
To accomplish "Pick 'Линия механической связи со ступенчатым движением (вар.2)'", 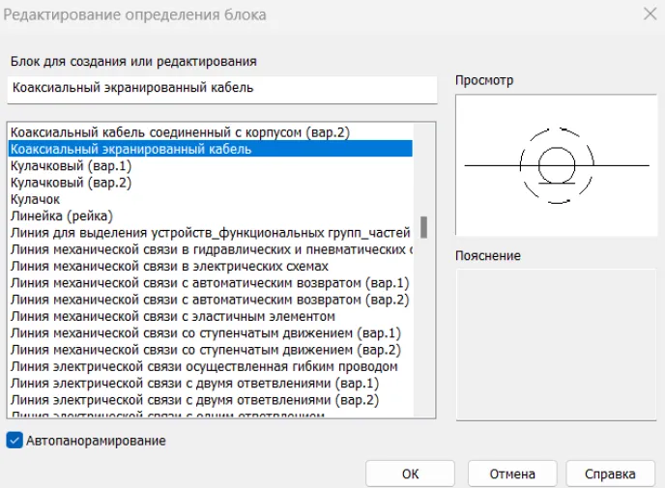I will (205, 349).
